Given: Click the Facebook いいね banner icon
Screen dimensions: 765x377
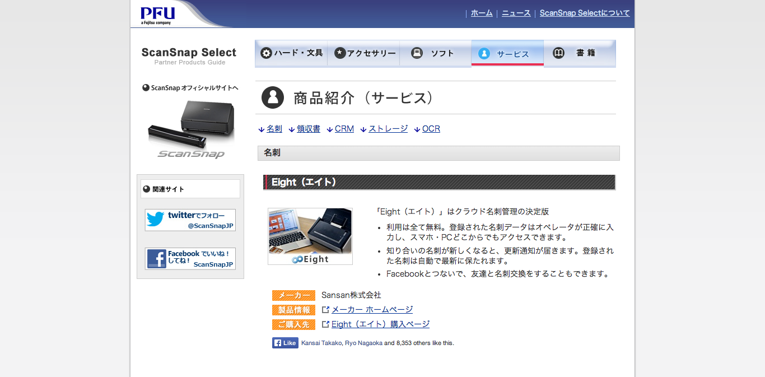Looking at the screenshot, I should pos(157,259).
